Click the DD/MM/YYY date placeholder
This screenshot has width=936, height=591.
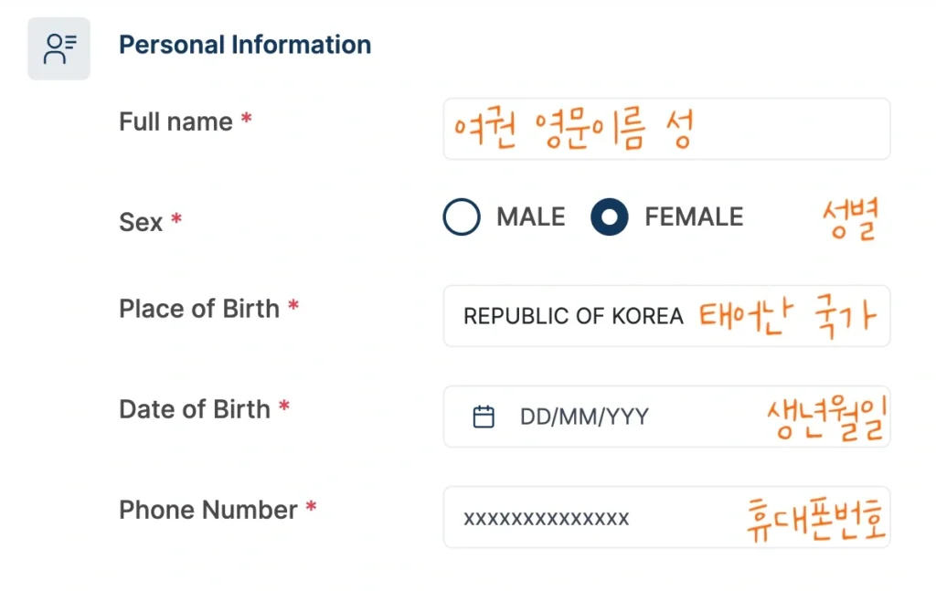click(584, 417)
